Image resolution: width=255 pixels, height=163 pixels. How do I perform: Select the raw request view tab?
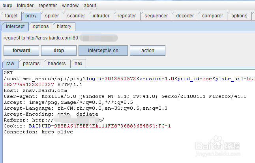(10, 64)
